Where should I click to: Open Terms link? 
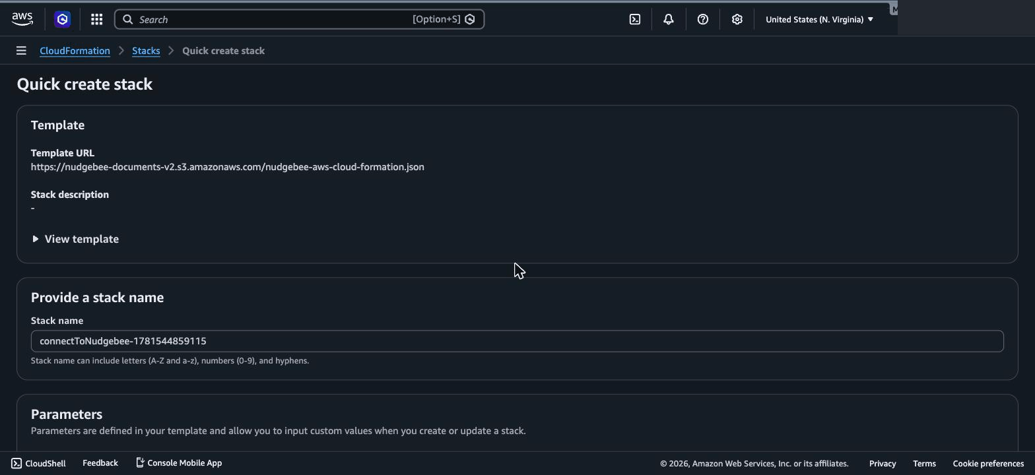924,463
